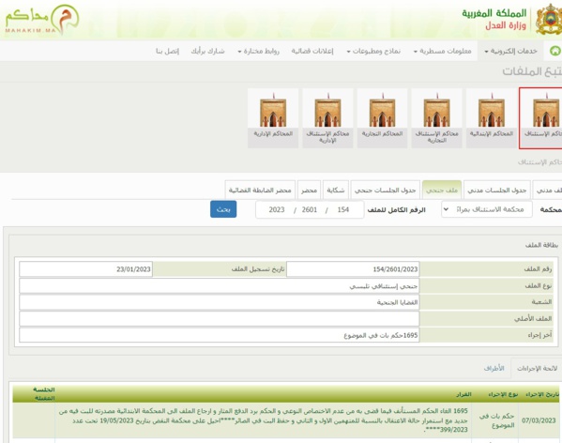Switch to محضر الضابطة القضائية tab
562x443 pixels.
(260, 190)
